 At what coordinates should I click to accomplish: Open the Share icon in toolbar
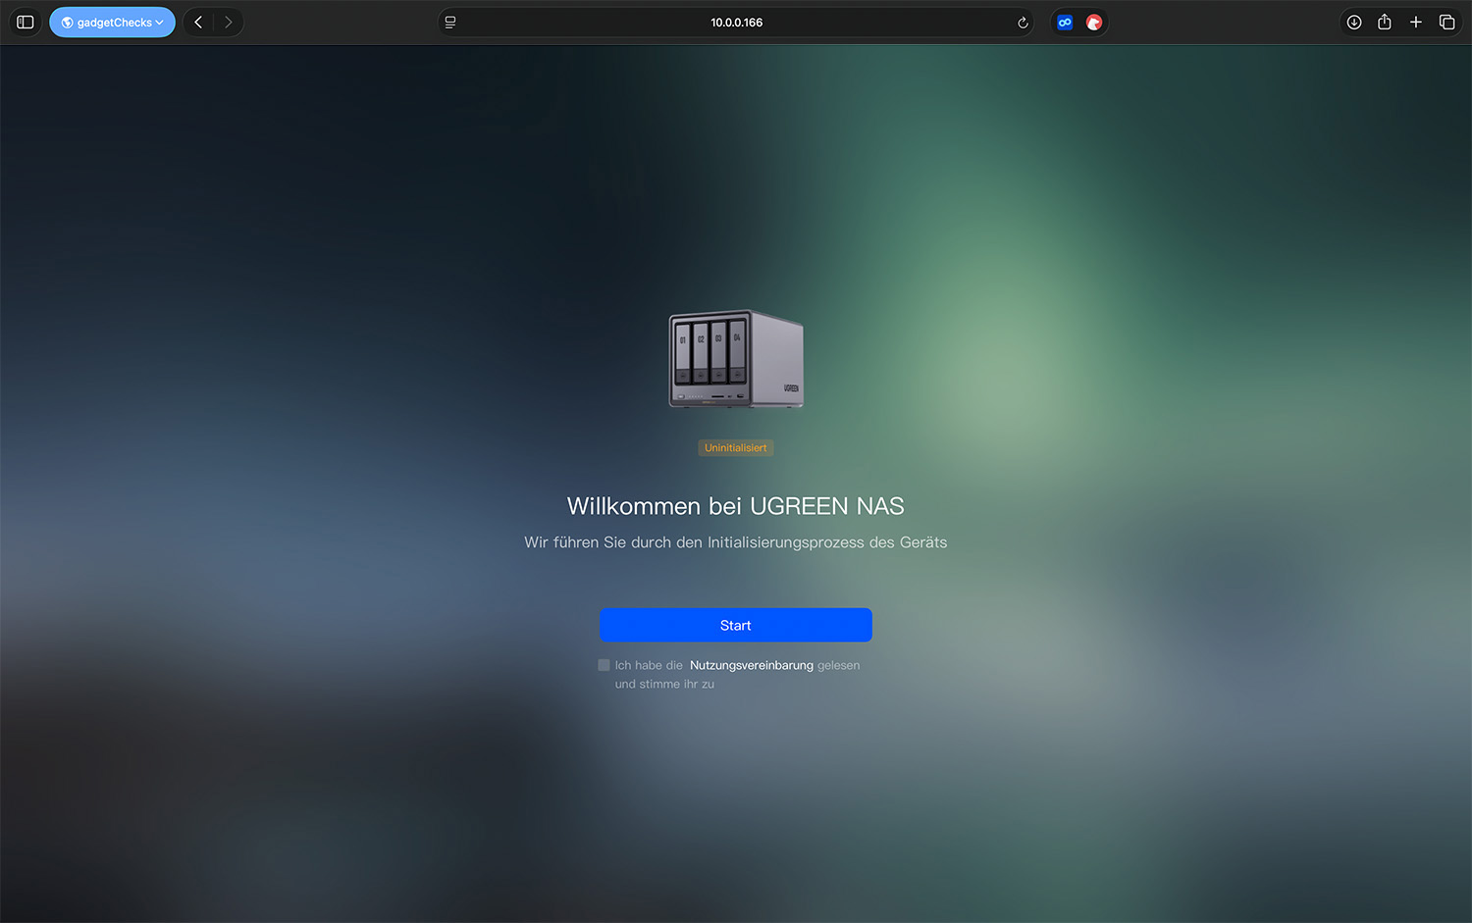[x=1385, y=23]
